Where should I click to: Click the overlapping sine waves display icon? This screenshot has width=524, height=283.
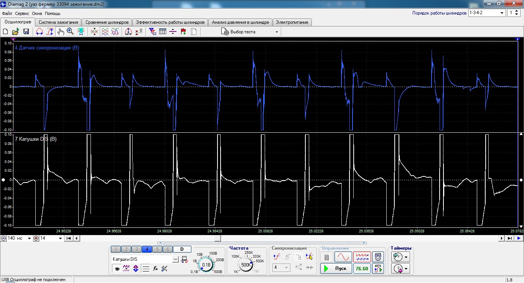(x=115, y=32)
